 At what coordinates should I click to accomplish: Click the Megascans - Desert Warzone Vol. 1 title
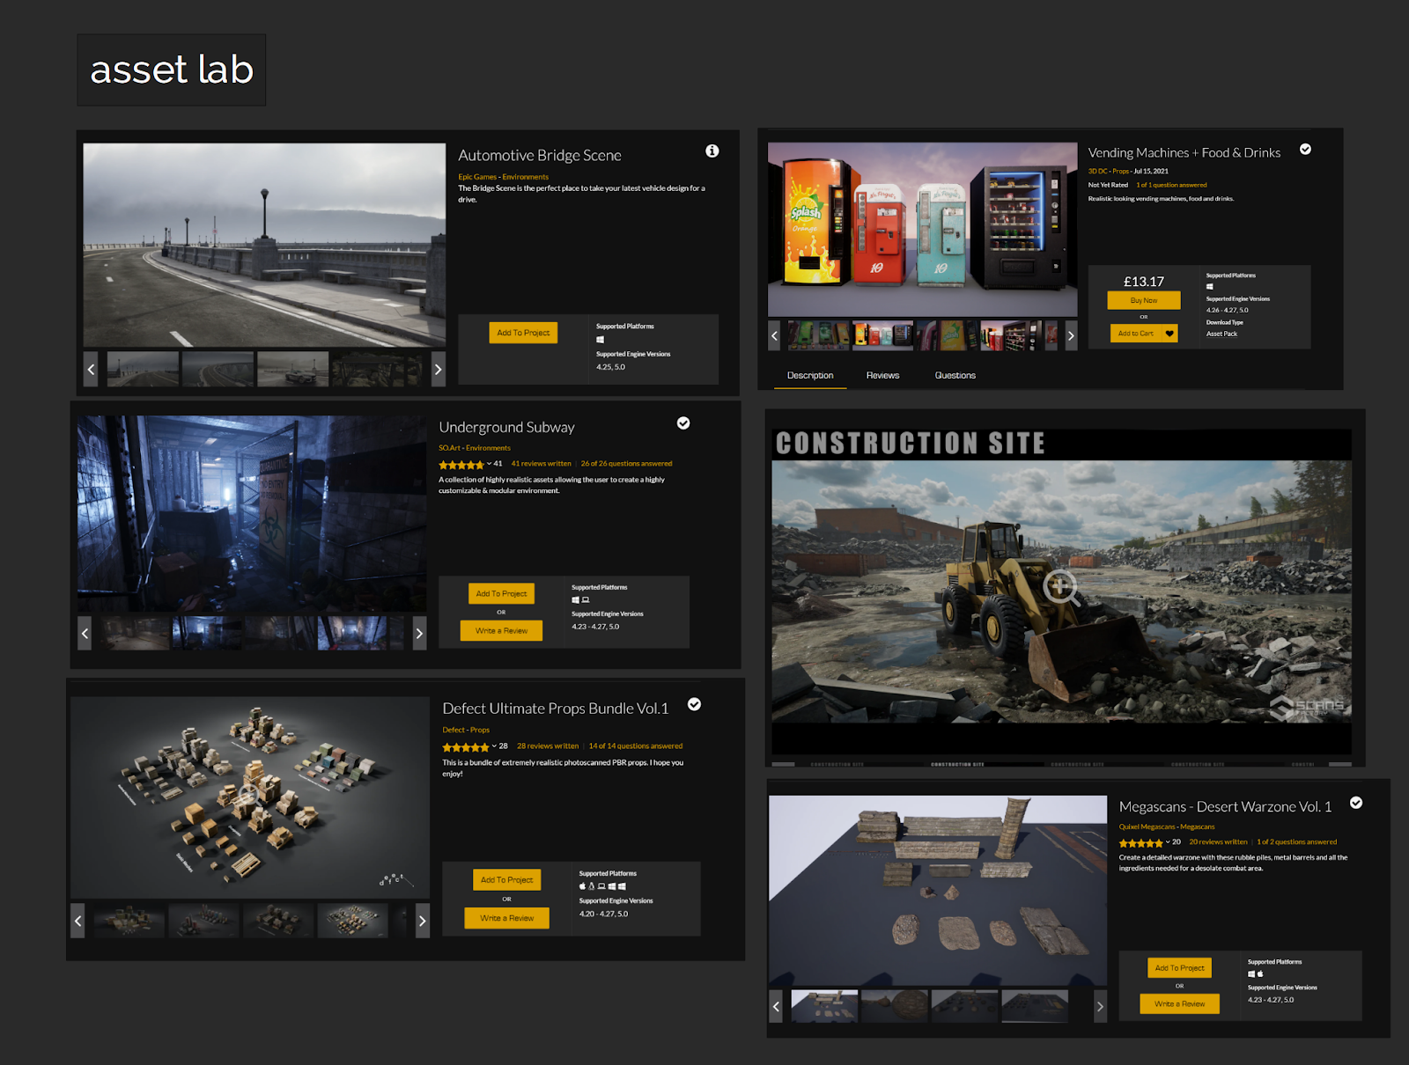[1225, 807]
